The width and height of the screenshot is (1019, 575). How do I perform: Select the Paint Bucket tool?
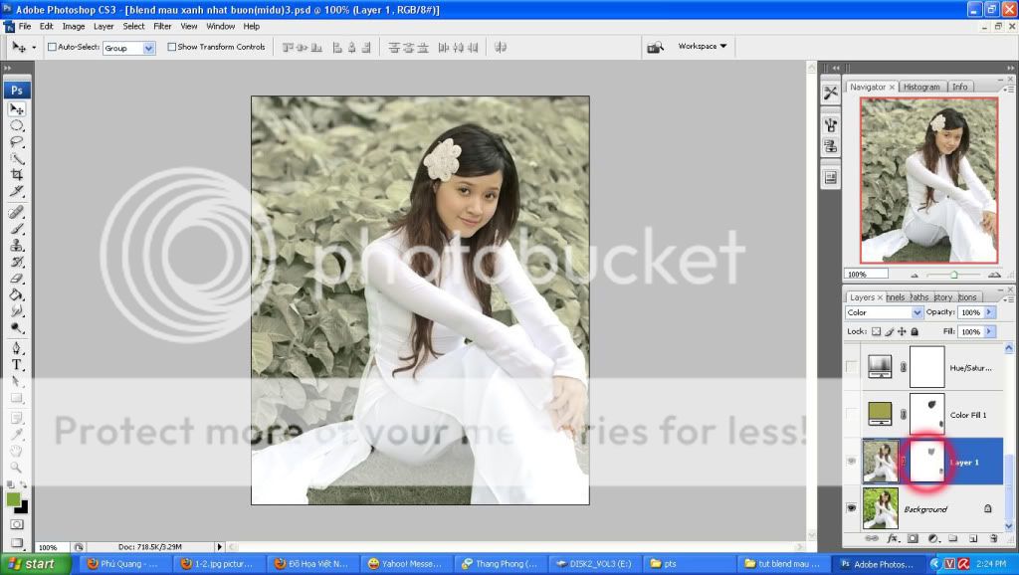tap(17, 295)
